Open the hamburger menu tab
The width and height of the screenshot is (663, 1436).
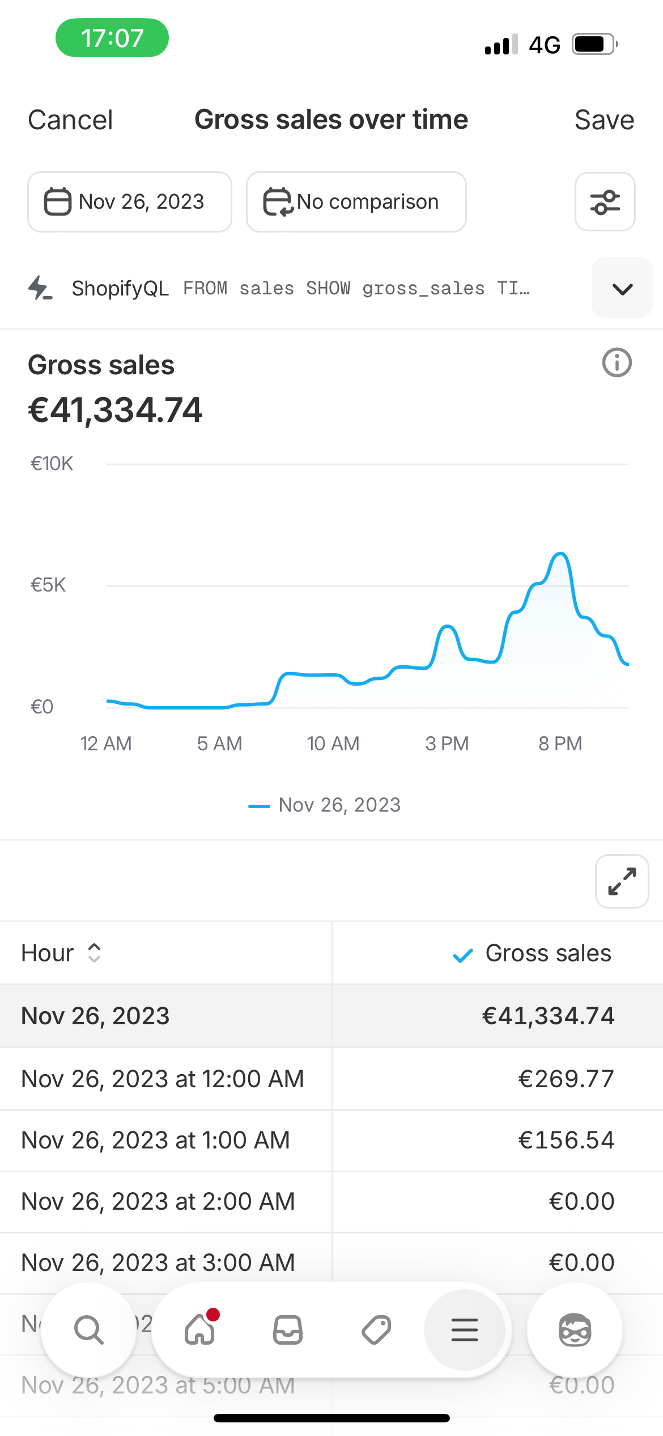464,1330
